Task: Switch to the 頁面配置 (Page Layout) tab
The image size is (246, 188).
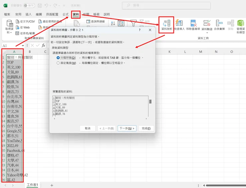Action: coord(52,14)
